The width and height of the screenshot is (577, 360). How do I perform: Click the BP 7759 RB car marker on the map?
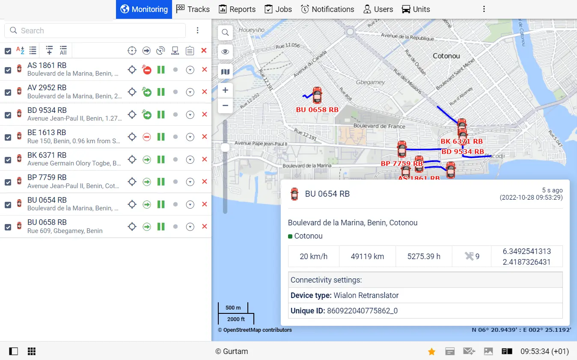point(402,150)
